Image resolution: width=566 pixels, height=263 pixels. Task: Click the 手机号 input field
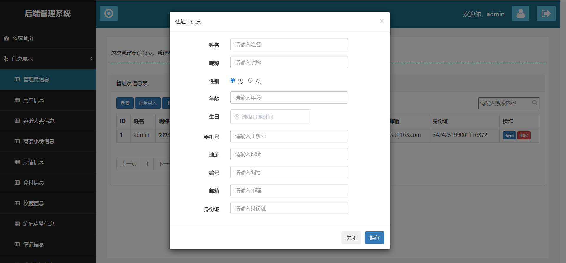click(x=289, y=136)
